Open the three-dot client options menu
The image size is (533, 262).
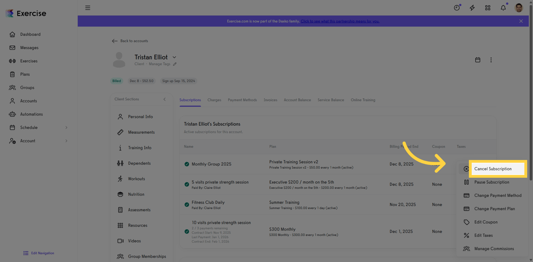point(491,60)
